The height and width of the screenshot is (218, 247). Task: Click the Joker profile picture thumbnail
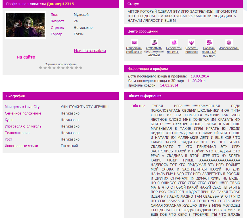(x=25, y=25)
